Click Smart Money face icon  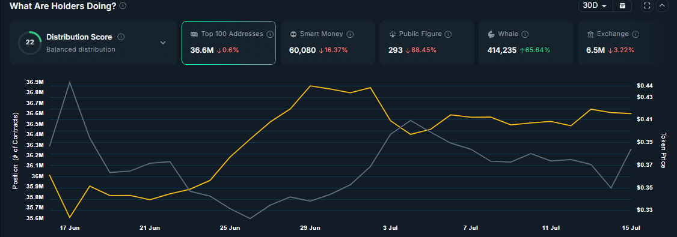point(293,34)
